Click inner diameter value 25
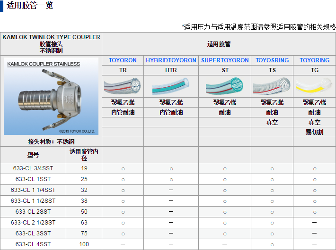336x250 pixels. click(84, 179)
